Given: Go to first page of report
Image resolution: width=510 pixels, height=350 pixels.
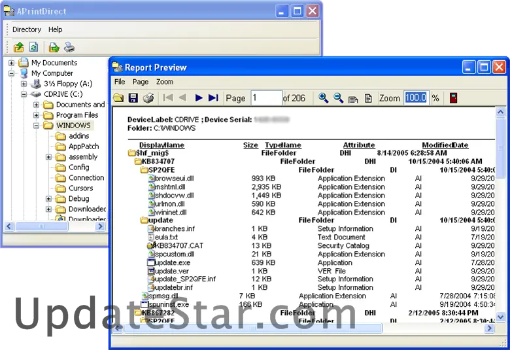Looking at the screenshot, I should pyautogui.click(x=168, y=97).
